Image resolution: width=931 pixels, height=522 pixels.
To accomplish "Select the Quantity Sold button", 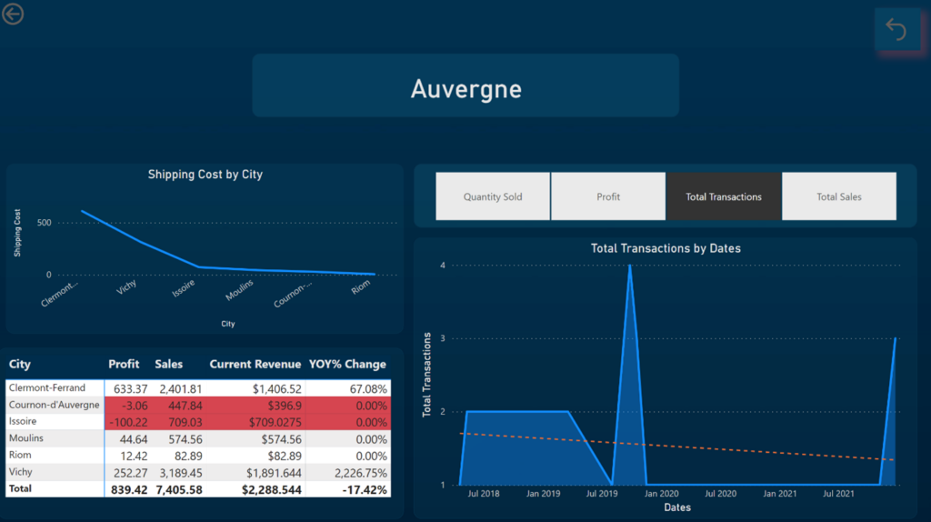I will point(493,196).
